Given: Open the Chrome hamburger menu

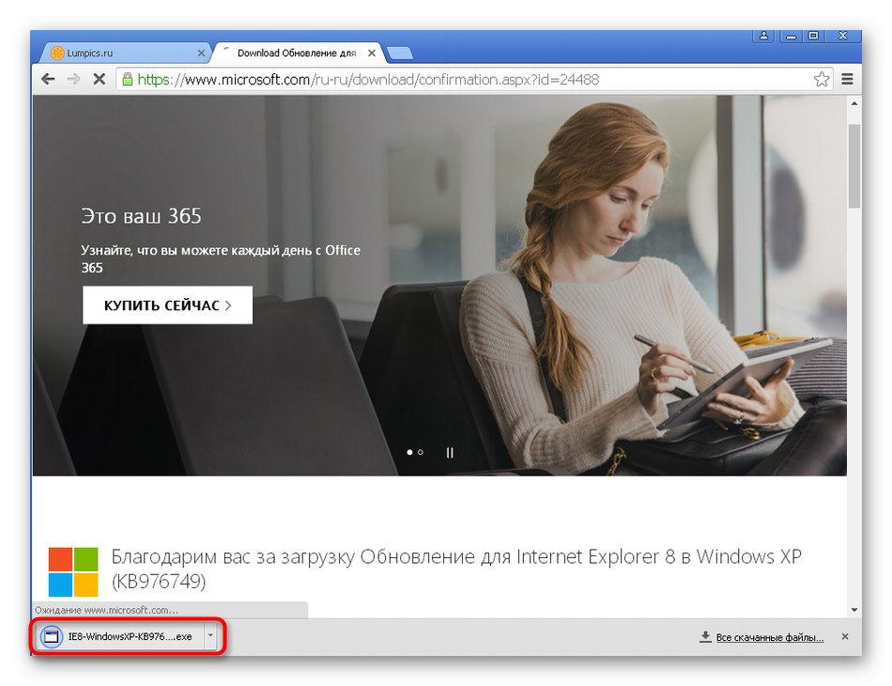Looking at the screenshot, I should 847,79.
